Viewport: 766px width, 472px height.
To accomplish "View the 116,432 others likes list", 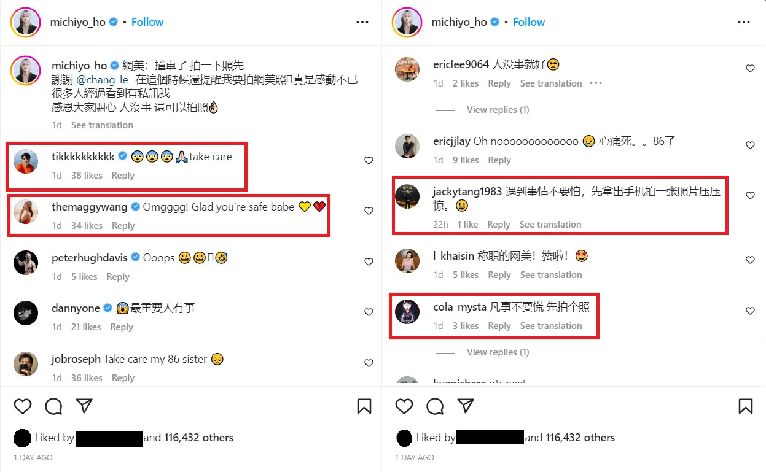I will tap(199, 438).
